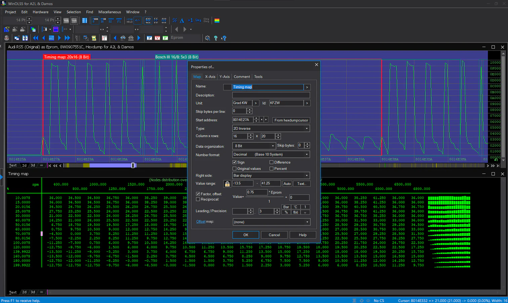The height and width of the screenshot is (303, 508).
Task: Follow the Offset map link
Action: tap(201, 221)
